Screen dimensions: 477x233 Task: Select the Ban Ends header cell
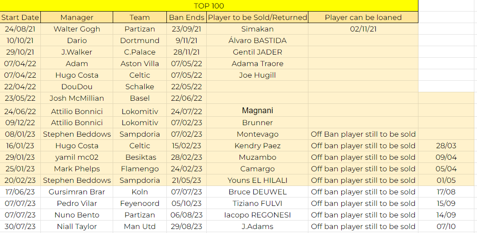pyautogui.click(x=187, y=17)
